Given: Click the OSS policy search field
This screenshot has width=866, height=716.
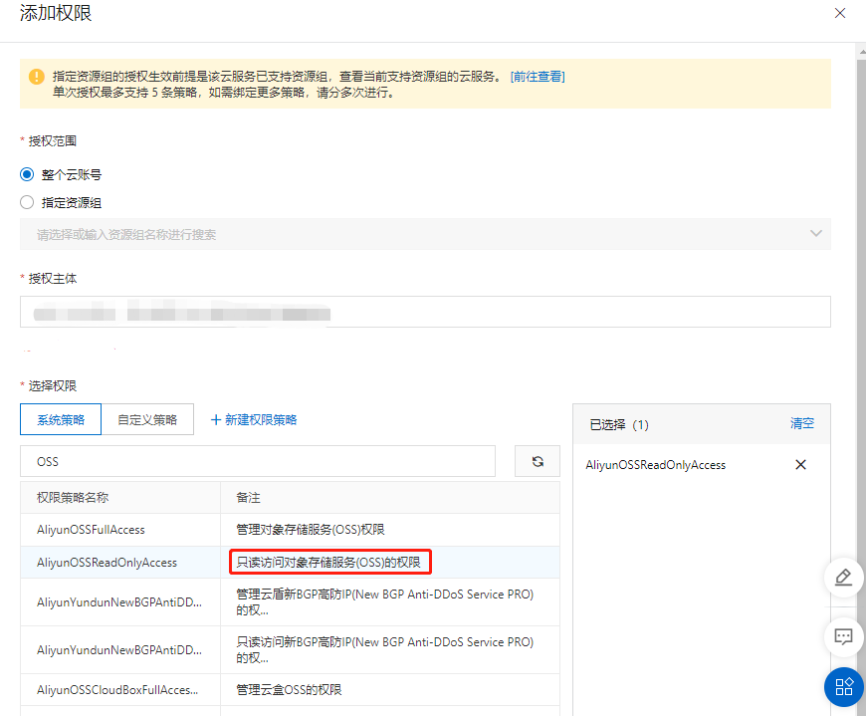Looking at the screenshot, I should tap(258, 461).
